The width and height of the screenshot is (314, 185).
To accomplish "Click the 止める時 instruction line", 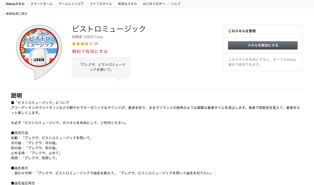I will [x=36, y=153].
